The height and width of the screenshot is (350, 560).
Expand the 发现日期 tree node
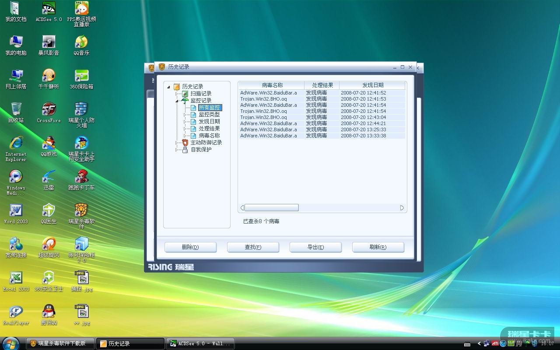tap(185, 122)
